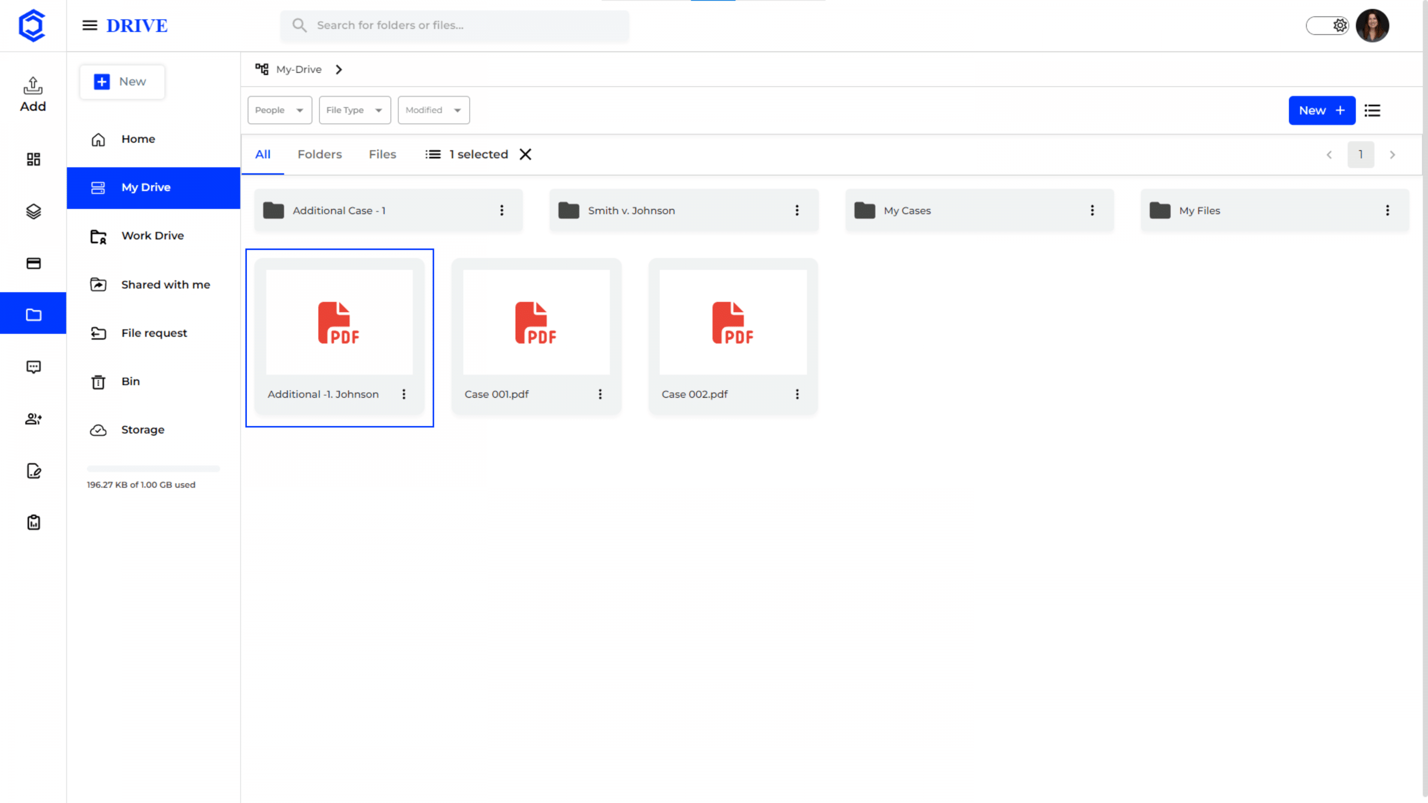Open options menu for My Files folder
This screenshot has width=1428, height=803.
1387,211
